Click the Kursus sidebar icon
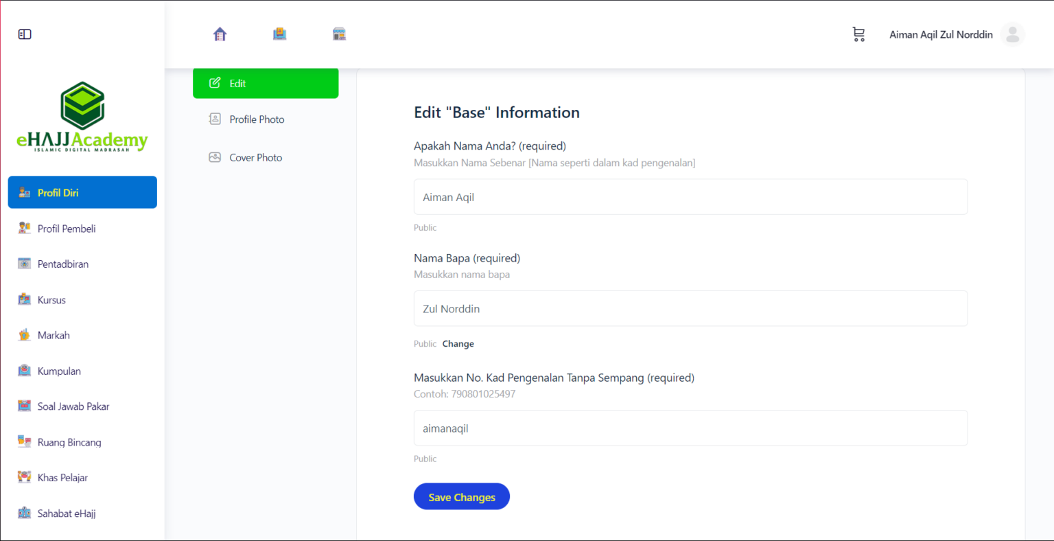 click(25, 300)
